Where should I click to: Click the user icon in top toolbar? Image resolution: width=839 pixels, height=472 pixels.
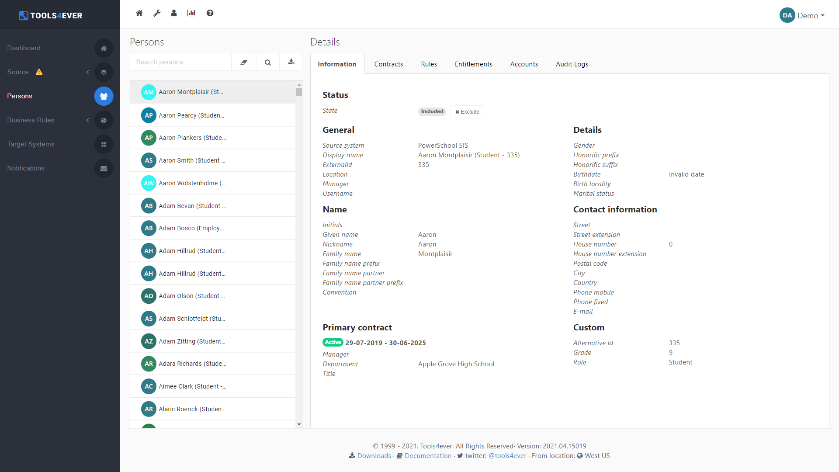[x=174, y=13]
